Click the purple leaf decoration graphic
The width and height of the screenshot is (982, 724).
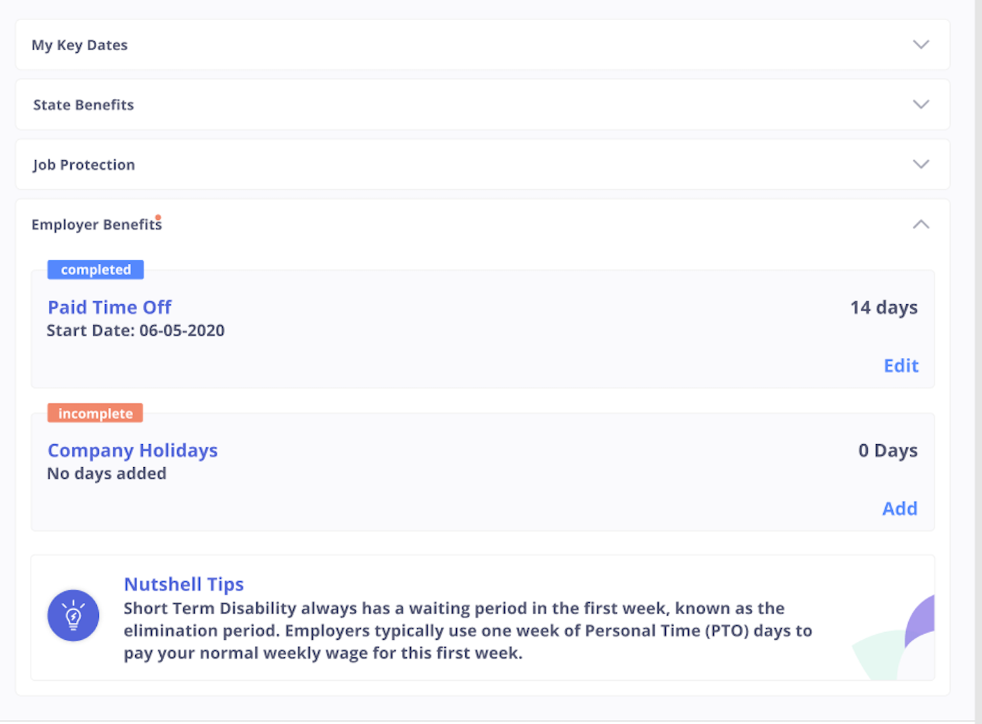point(921,622)
